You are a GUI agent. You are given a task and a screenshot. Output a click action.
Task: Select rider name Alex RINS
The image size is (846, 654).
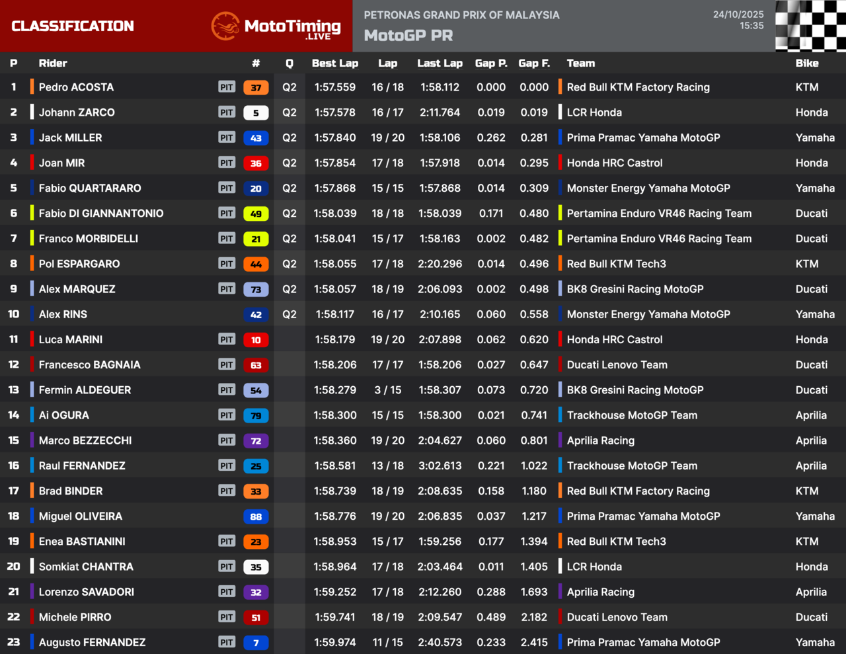tap(63, 314)
